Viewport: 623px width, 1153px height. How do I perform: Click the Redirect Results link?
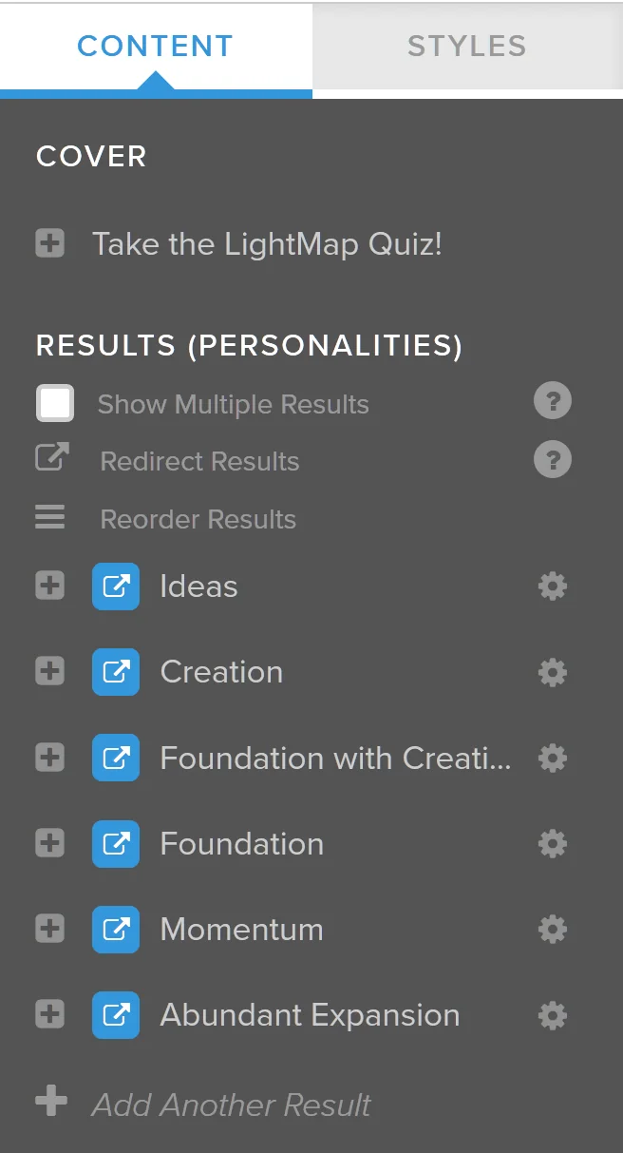coord(200,461)
